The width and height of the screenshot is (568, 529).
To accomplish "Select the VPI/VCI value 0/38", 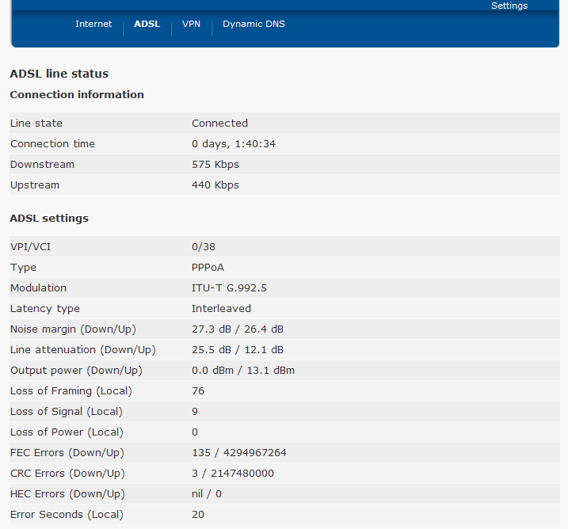I will coord(204,246).
